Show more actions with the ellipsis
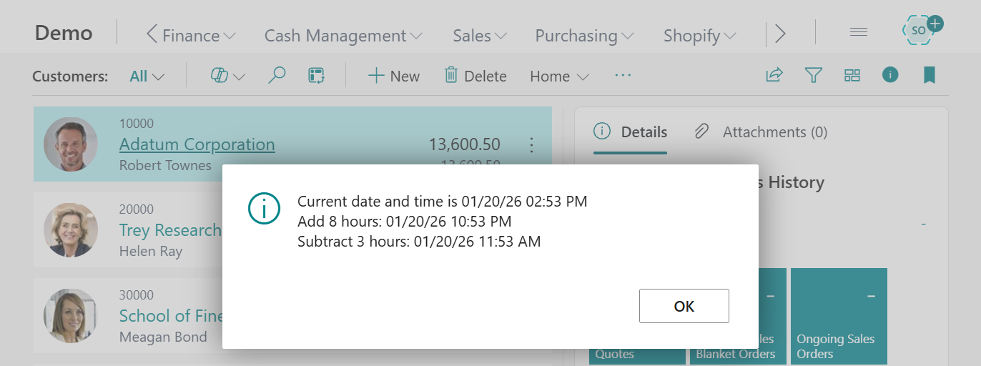Image resolution: width=981 pixels, height=366 pixels. click(623, 74)
